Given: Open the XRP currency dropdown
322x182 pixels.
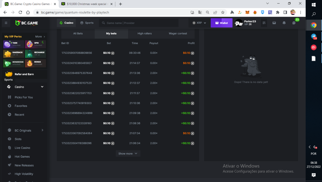Looking at the screenshot, I should (x=199, y=23).
